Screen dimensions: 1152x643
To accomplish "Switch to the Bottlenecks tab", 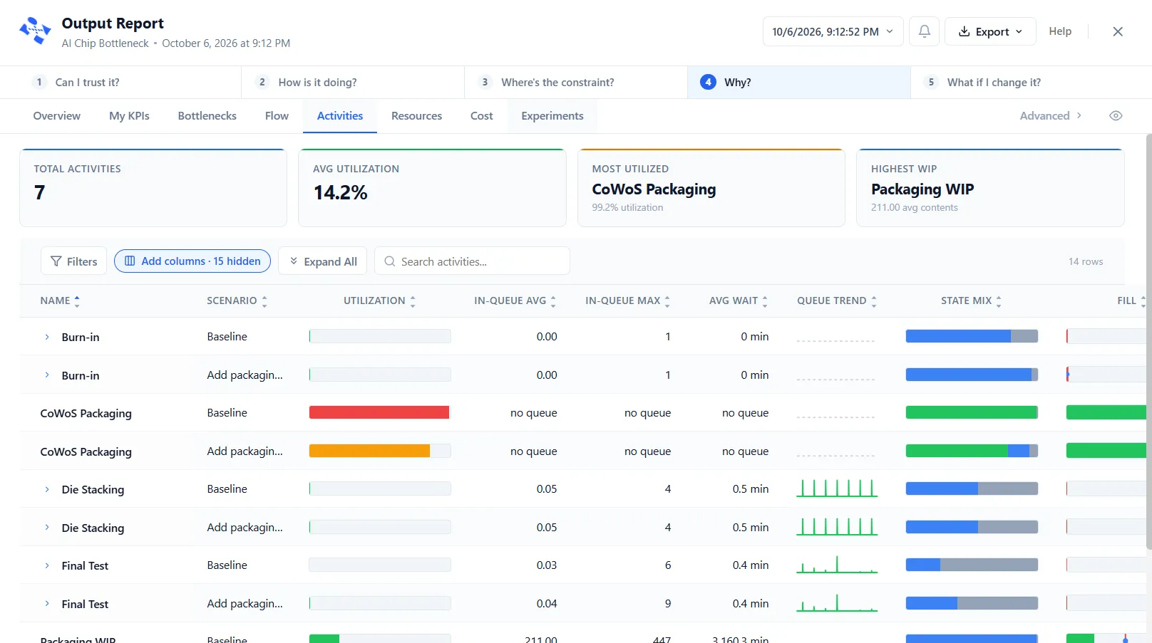I will 207,115.
